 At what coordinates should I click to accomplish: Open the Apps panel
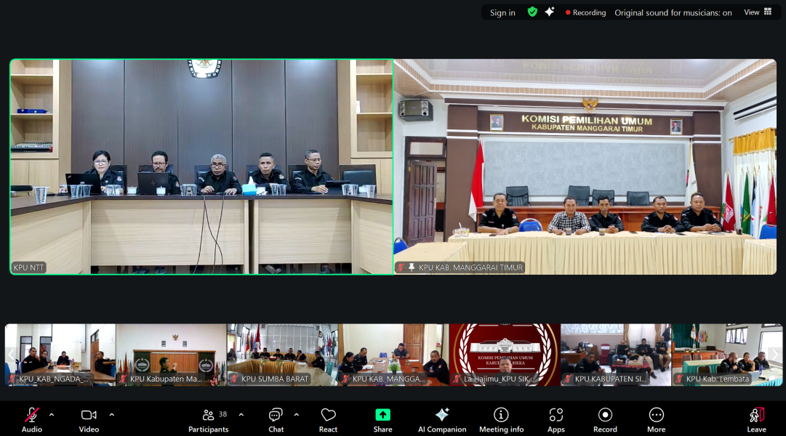(556, 419)
